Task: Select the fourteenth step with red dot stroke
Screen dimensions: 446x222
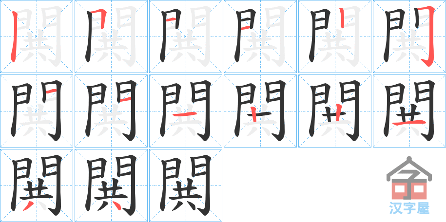Action: coord(111,185)
